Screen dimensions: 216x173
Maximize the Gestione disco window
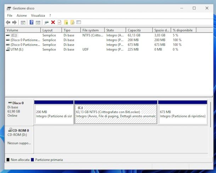[x=194, y=8]
